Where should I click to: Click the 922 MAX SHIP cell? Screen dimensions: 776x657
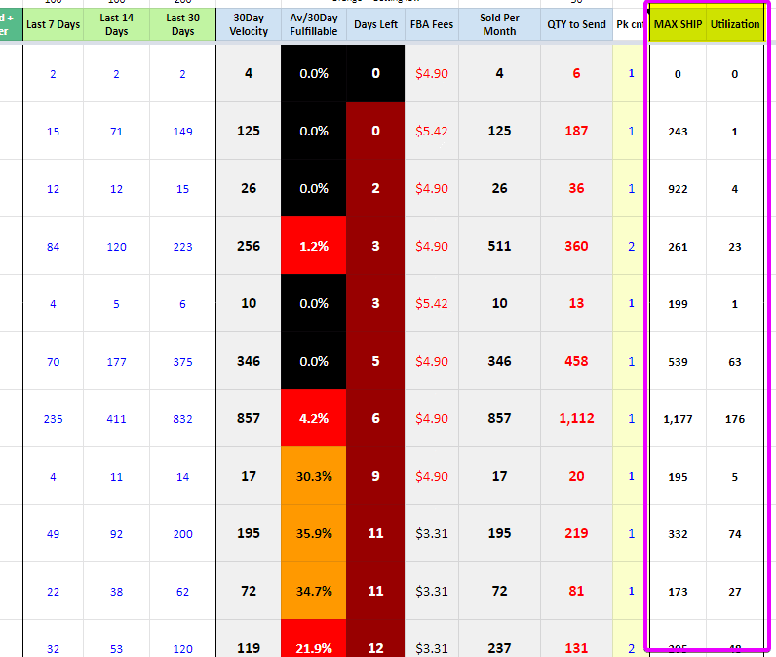678,189
